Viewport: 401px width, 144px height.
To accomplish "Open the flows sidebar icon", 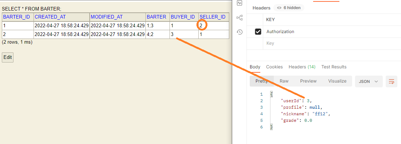I will click(240, 17).
